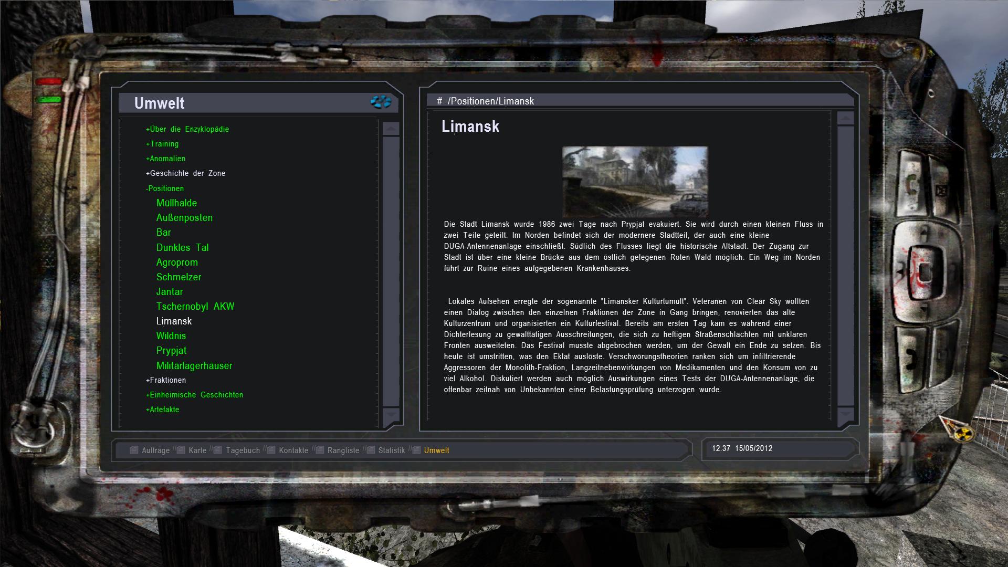
Task: Click the 12:37 15/05/2012 date display
Action: tap(742, 448)
